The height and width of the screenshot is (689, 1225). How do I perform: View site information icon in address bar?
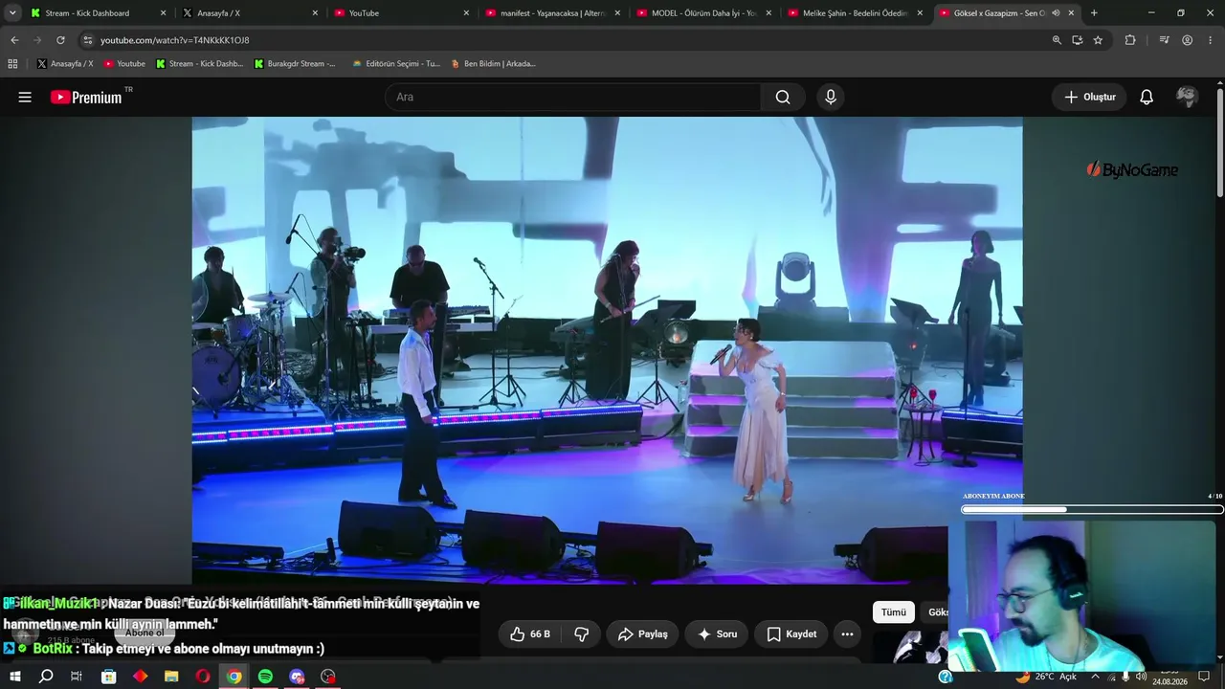pos(87,40)
